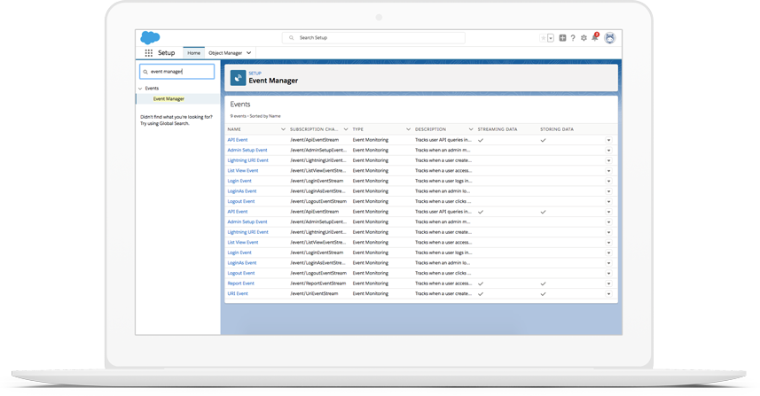Open the user profile avatar
This screenshot has width=760, height=396.
click(x=610, y=38)
